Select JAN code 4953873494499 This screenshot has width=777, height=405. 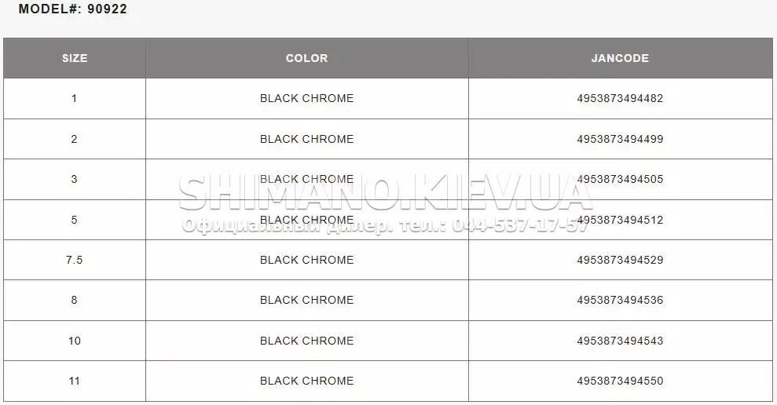point(620,139)
